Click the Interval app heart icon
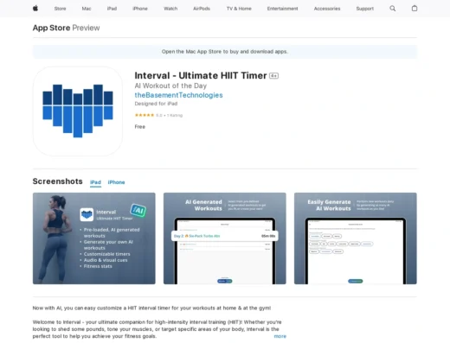This screenshot has height=343, width=450. point(78,111)
